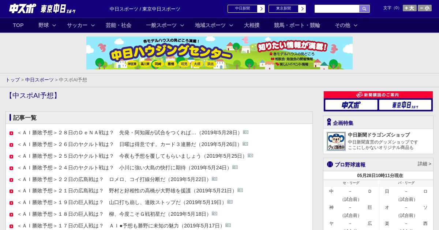Click red bullet icon of May 26 article
The height and width of the screenshot is (230, 439).
11,145
